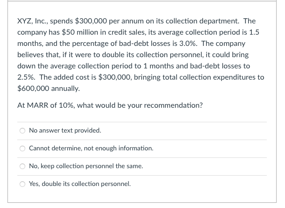The image size is (285, 208).
Task: Choose the "Cannot determine" radio button
Action: 22,149
